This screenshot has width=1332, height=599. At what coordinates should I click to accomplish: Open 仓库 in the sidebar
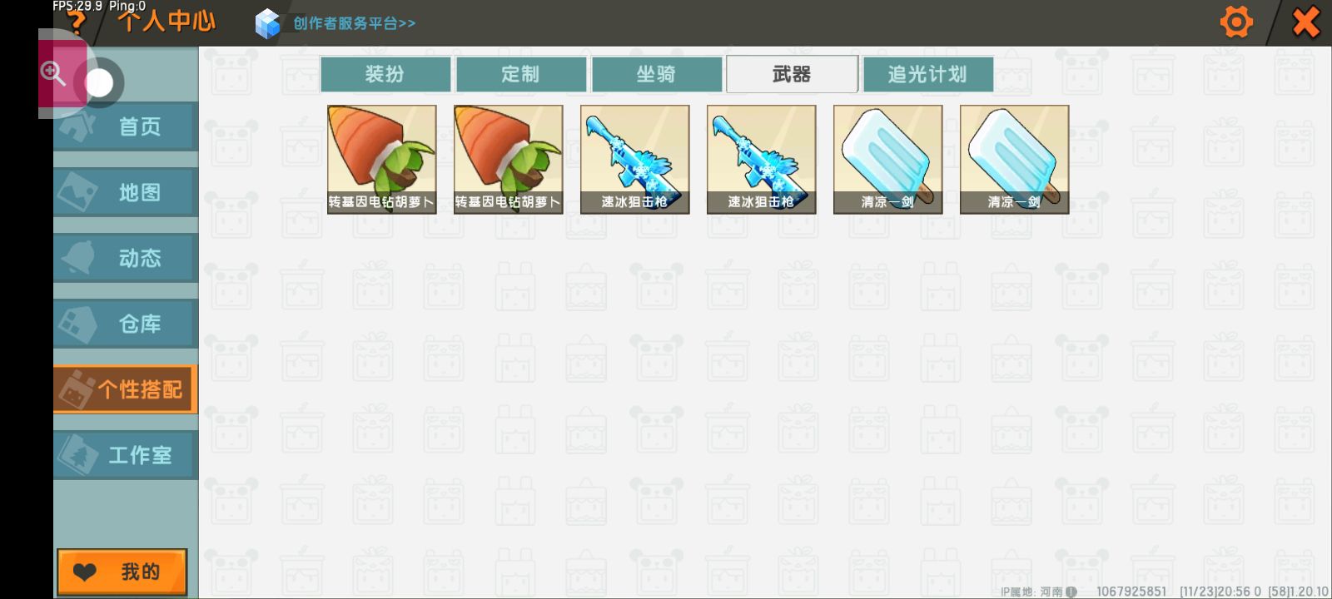125,324
